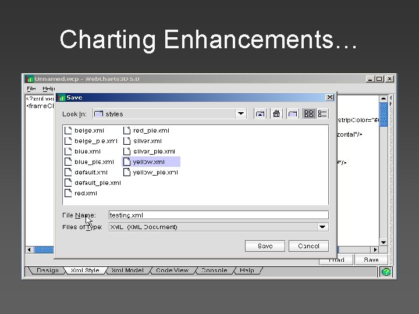Image resolution: width=419 pixels, height=314 pixels.
Task: Click the file icon beside red.xml
Action: (68, 193)
